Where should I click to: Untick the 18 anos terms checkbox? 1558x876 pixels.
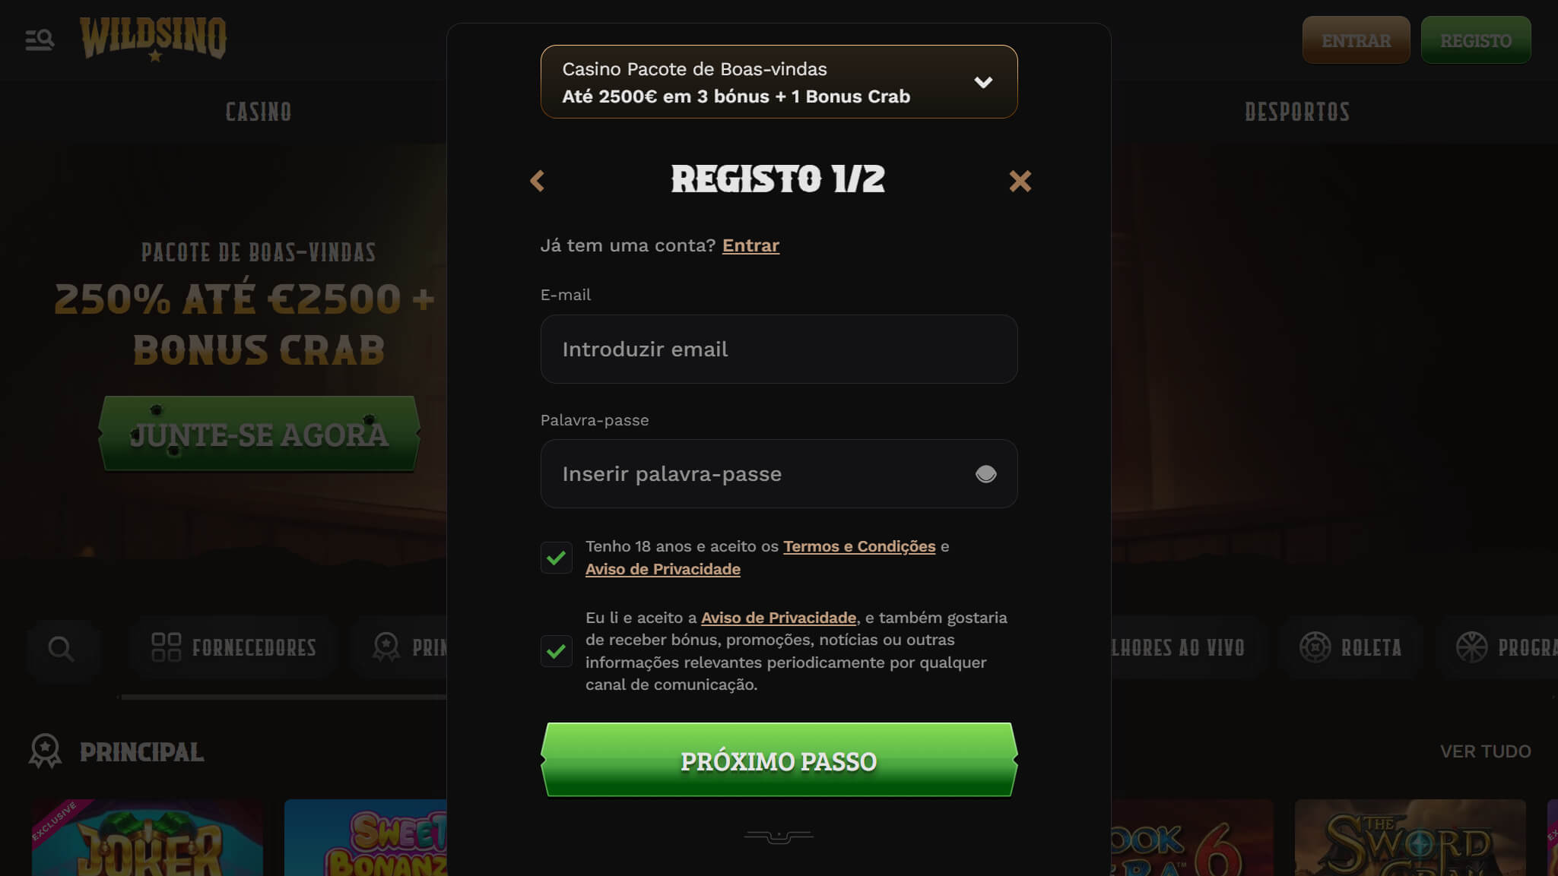pyautogui.click(x=556, y=558)
